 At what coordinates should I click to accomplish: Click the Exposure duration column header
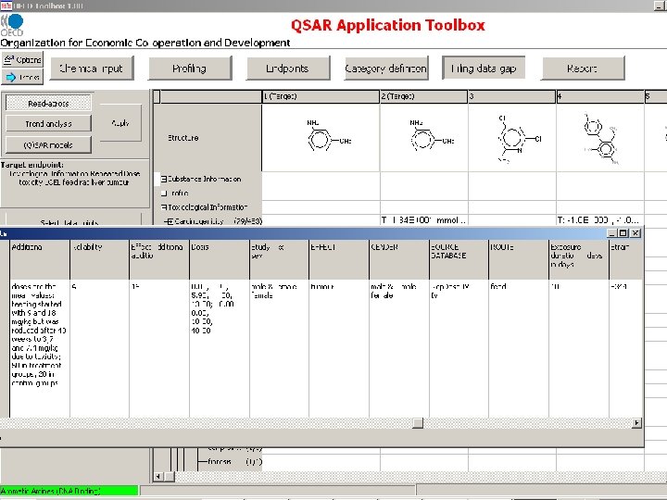pyautogui.click(x=579, y=259)
